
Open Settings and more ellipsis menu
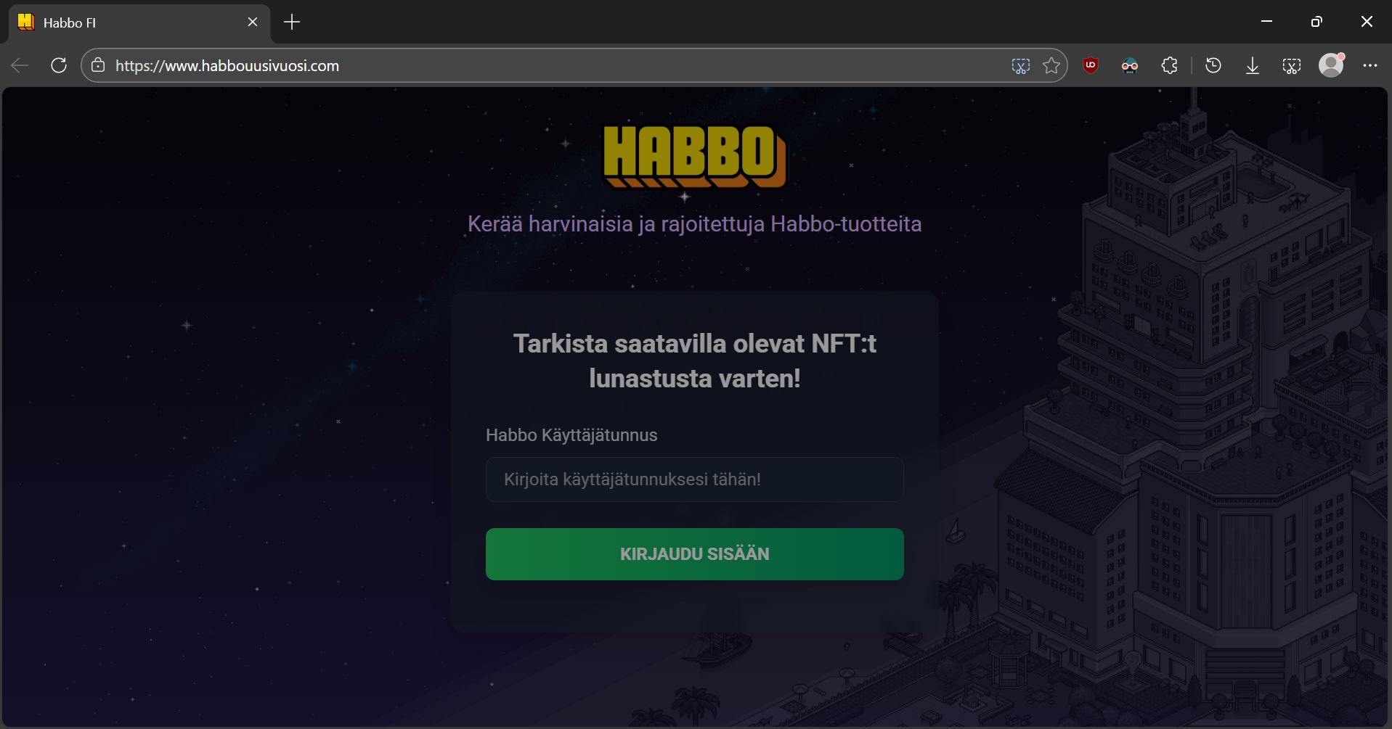tap(1370, 65)
